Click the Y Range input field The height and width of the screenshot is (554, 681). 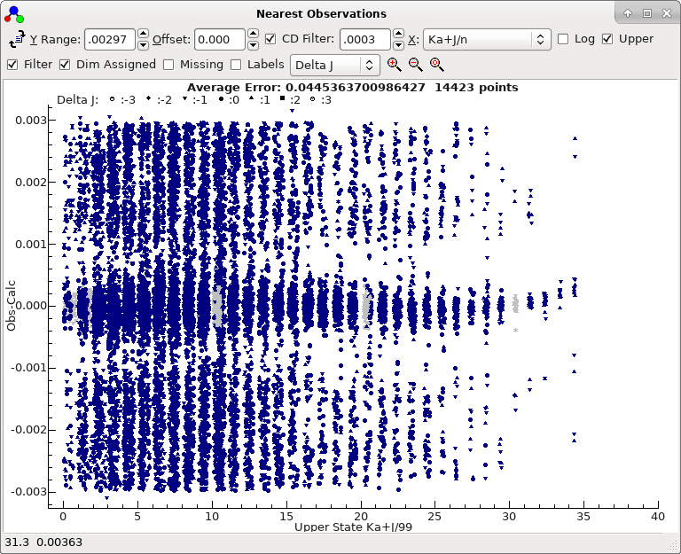[109, 40]
